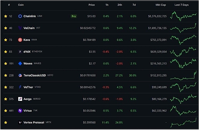This screenshot has width=199, height=130.
Task: Sort by the # rank column header
Action: coord(9,5)
